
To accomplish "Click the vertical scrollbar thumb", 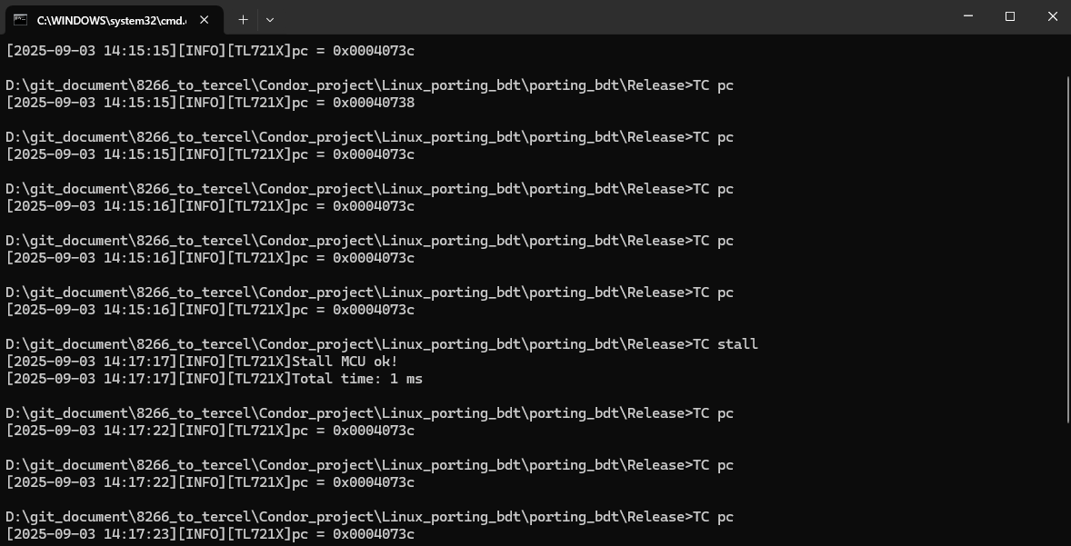I will (x=1066, y=245).
